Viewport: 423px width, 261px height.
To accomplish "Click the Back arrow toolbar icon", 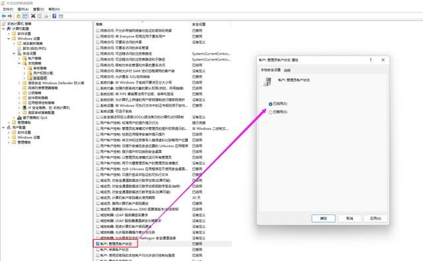I will click(3, 16).
